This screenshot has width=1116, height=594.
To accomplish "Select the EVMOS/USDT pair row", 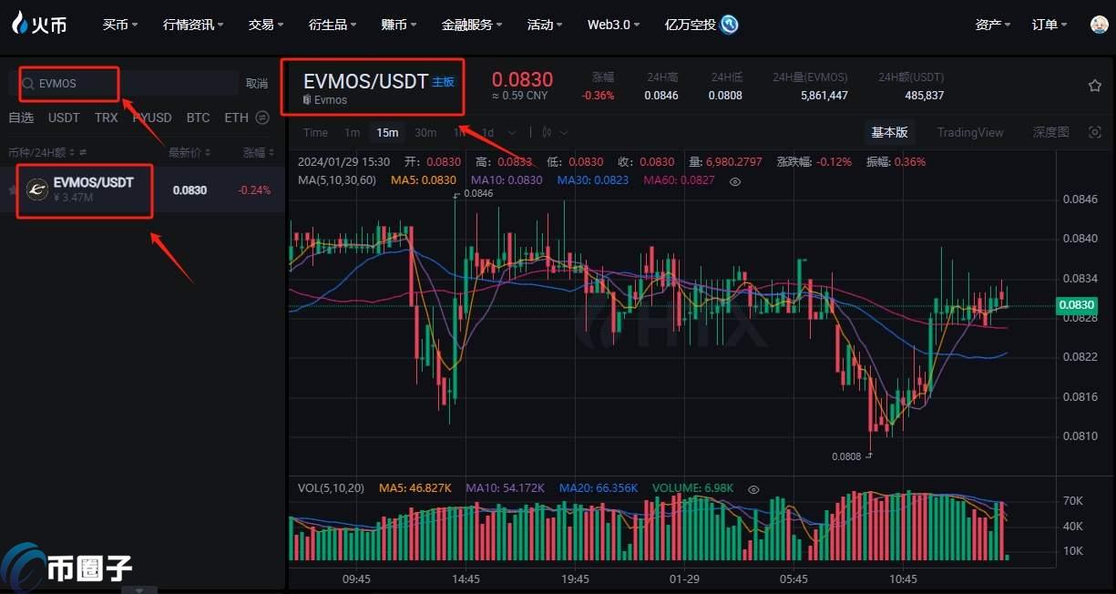I will coord(142,189).
